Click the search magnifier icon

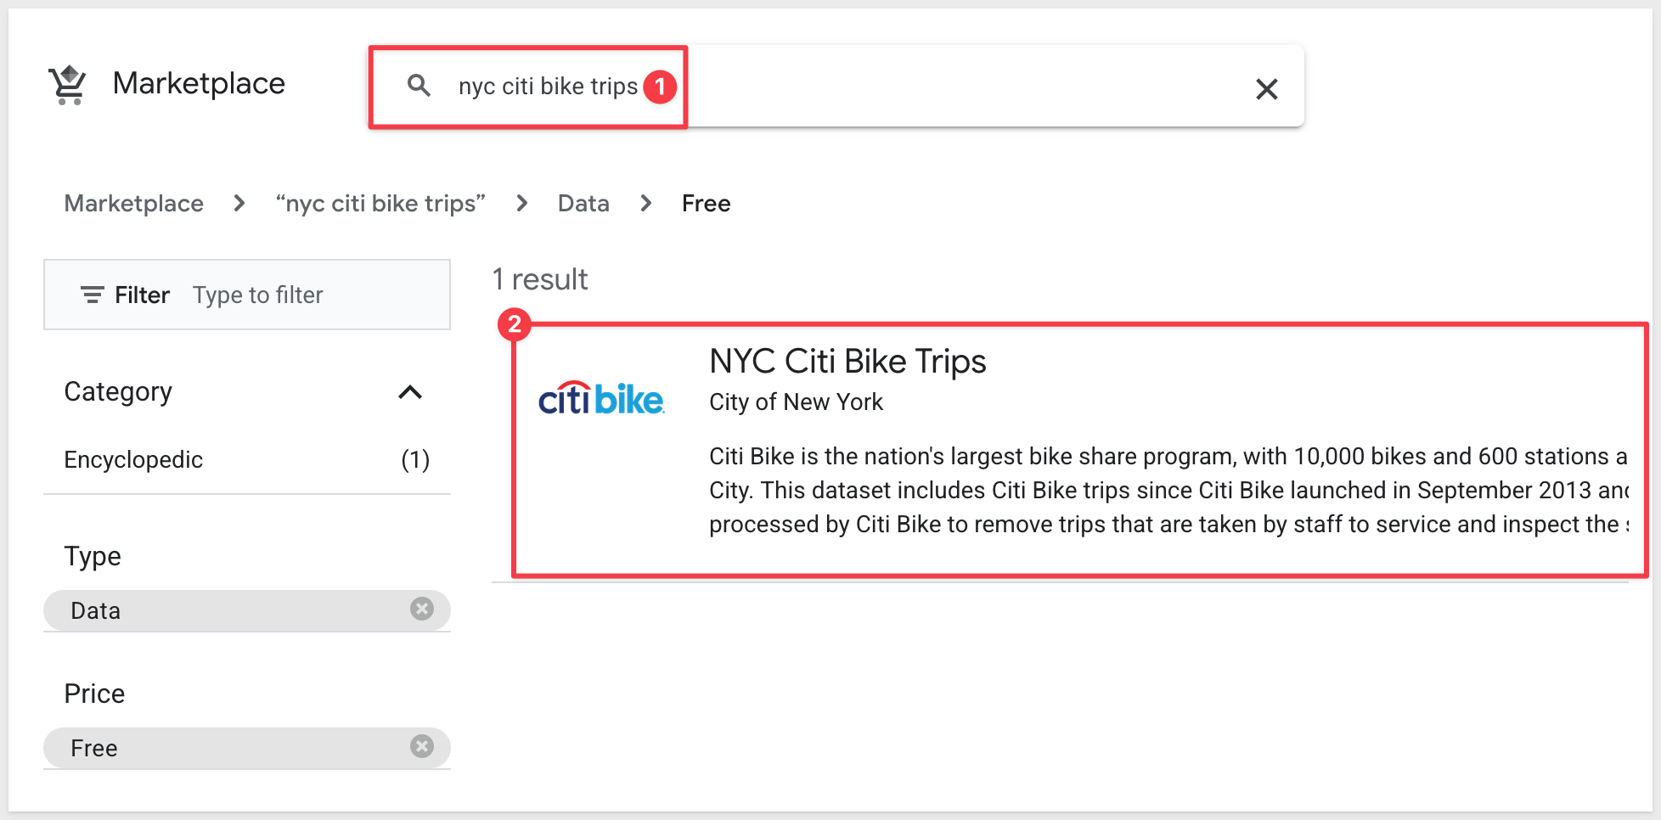click(x=419, y=85)
